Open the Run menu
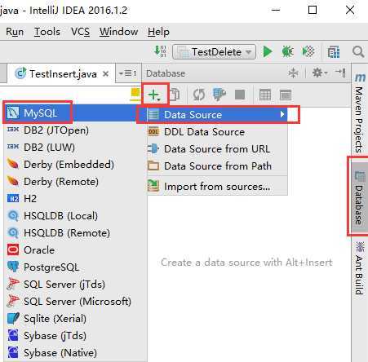This screenshot has height=362, width=368. [x=15, y=32]
